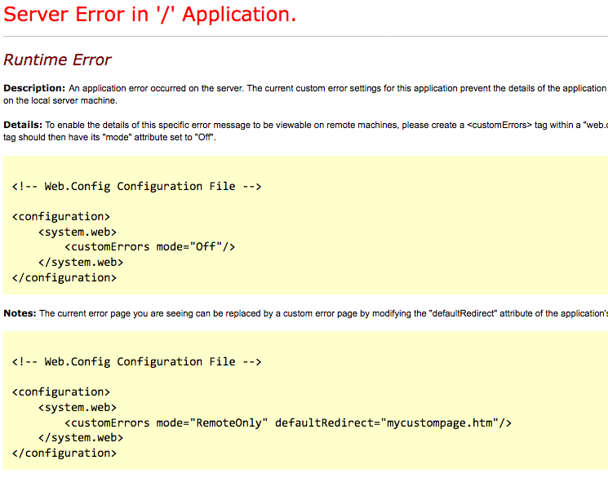Click the opening <configuration> tag in the second code block
608x487 pixels.
click(61, 392)
